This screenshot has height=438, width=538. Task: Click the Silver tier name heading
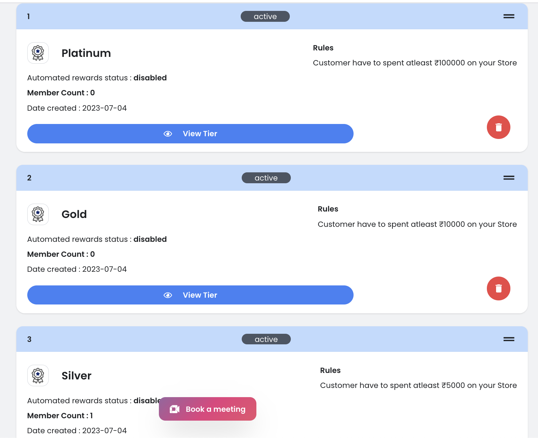coord(76,376)
